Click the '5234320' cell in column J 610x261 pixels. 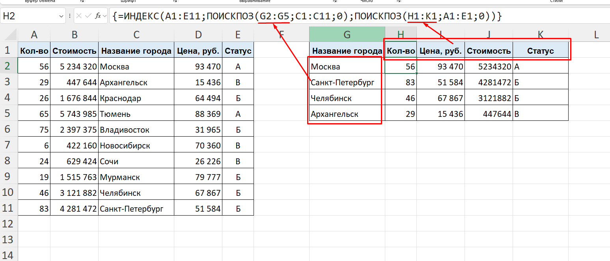pos(489,66)
